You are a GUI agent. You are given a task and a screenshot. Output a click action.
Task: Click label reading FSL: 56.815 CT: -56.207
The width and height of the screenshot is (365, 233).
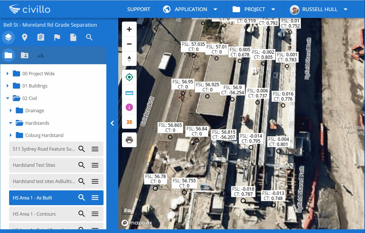pos(224,135)
